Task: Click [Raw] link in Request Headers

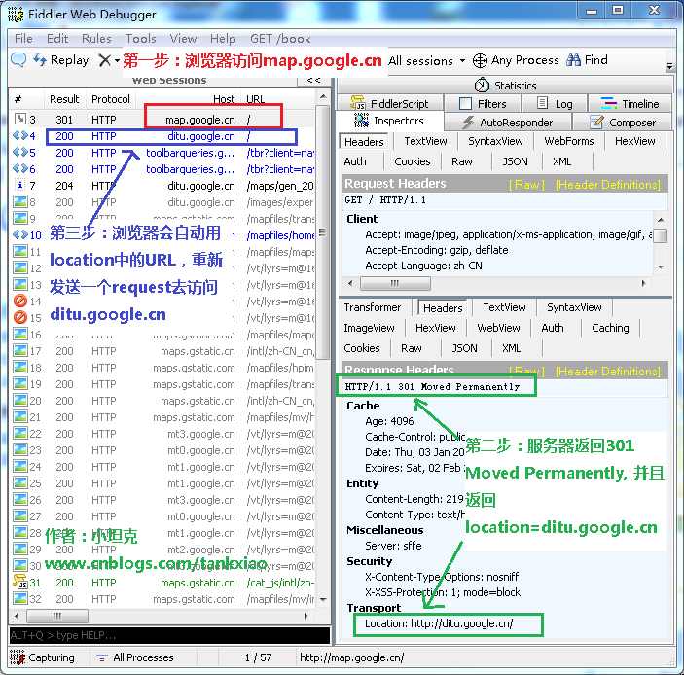Action: point(527,185)
